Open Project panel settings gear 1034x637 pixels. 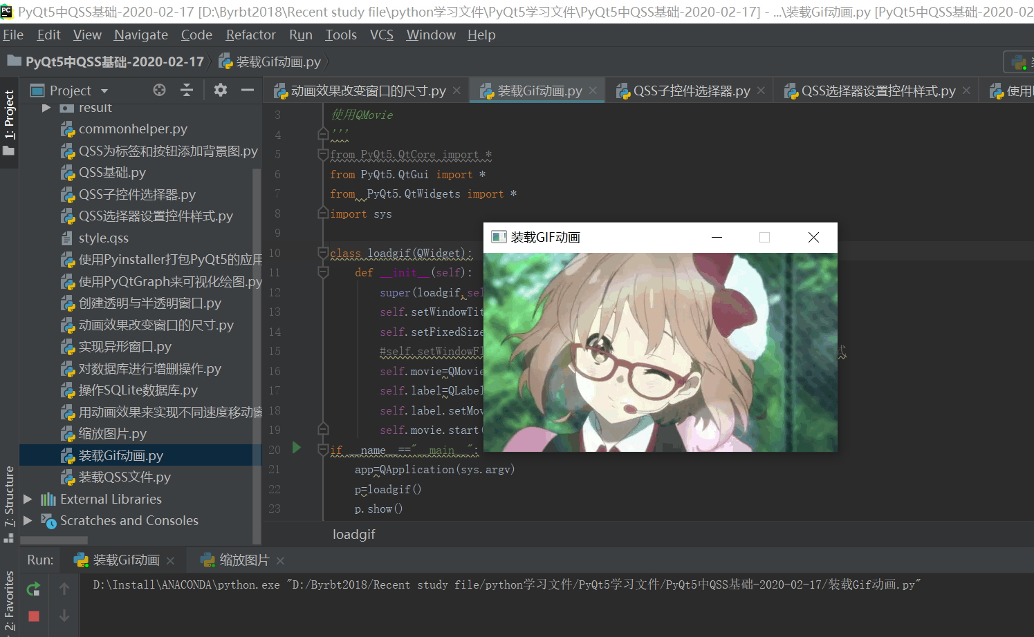tap(220, 90)
